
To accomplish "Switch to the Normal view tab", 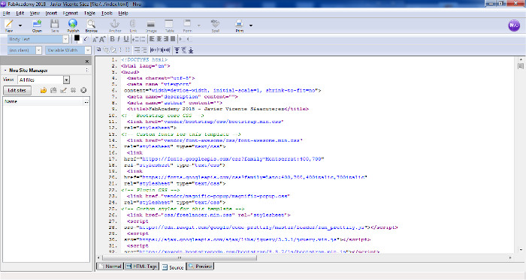I will [x=110, y=266].
